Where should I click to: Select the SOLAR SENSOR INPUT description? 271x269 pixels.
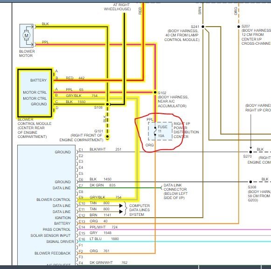[50, 235]
